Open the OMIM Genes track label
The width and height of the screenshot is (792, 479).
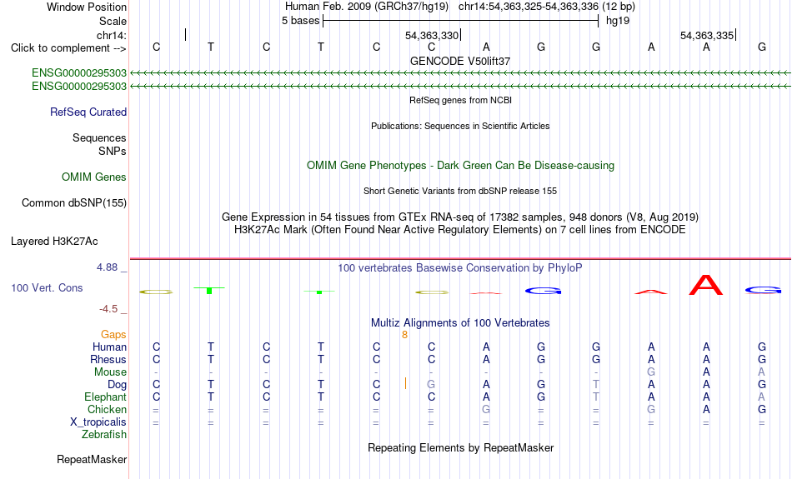[94, 177]
